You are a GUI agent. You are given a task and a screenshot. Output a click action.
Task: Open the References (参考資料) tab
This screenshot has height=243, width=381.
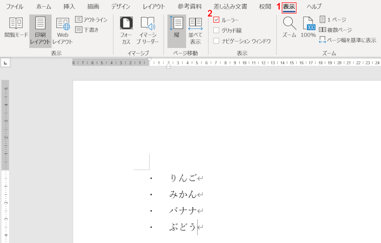190,7
